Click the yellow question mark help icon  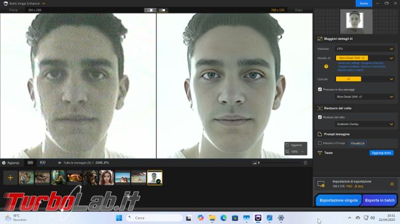coord(326,66)
